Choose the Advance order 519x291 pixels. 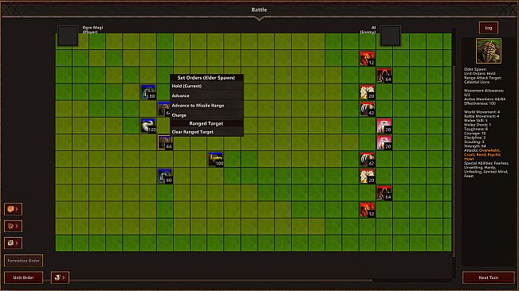click(x=206, y=95)
